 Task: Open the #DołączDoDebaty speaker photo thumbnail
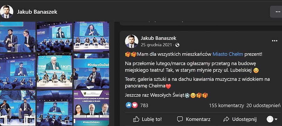pos(91,71)
